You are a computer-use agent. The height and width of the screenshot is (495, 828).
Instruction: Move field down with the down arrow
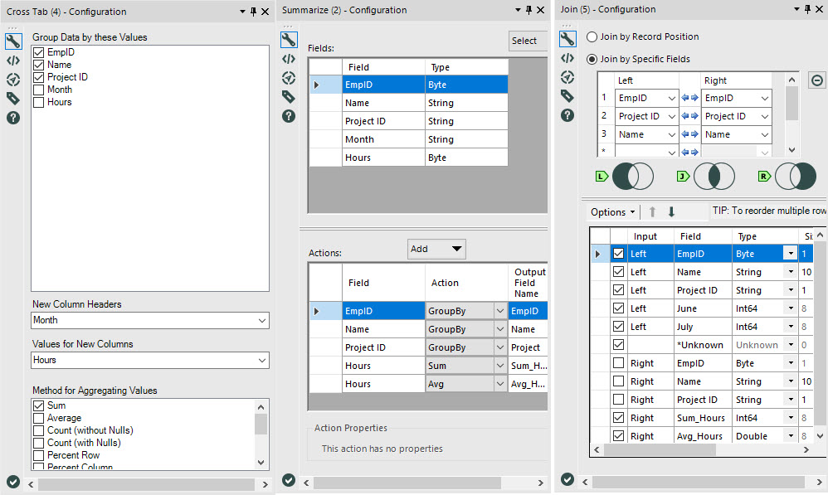tap(671, 212)
